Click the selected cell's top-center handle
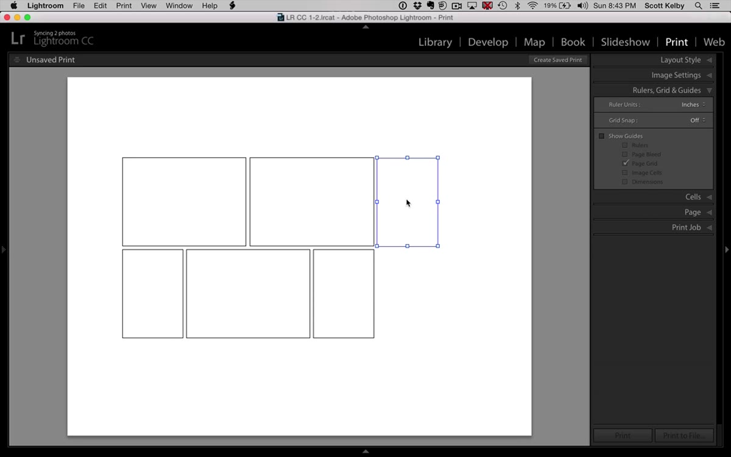This screenshot has height=457, width=731. 407,158
